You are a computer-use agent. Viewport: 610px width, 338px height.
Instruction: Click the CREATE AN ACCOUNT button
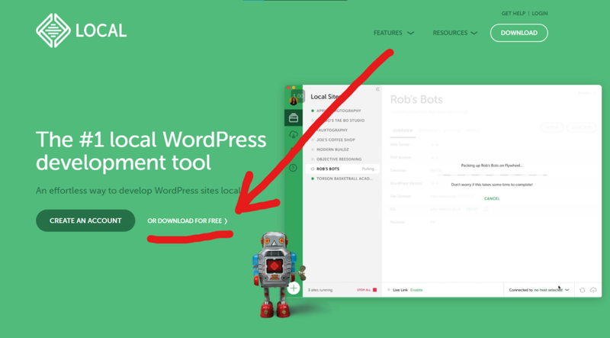click(x=85, y=221)
